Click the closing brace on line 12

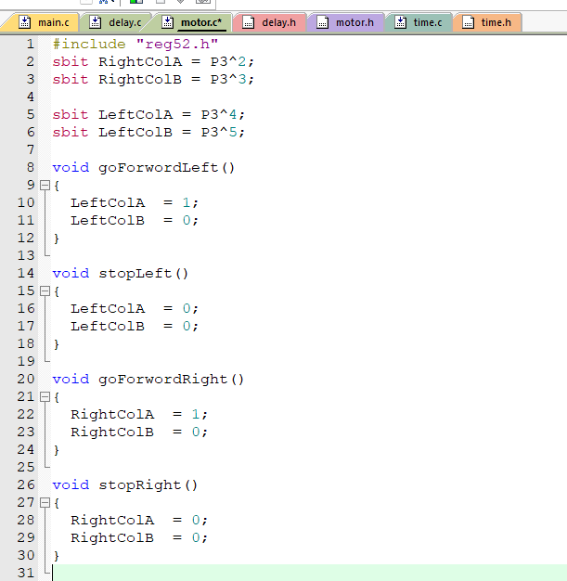(x=57, y=239)
